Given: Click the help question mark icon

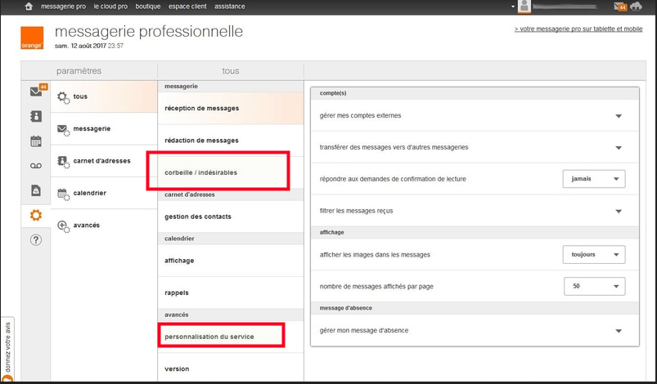Looking at the screenshot, I should pyautogui.click(x=35, y=240).
